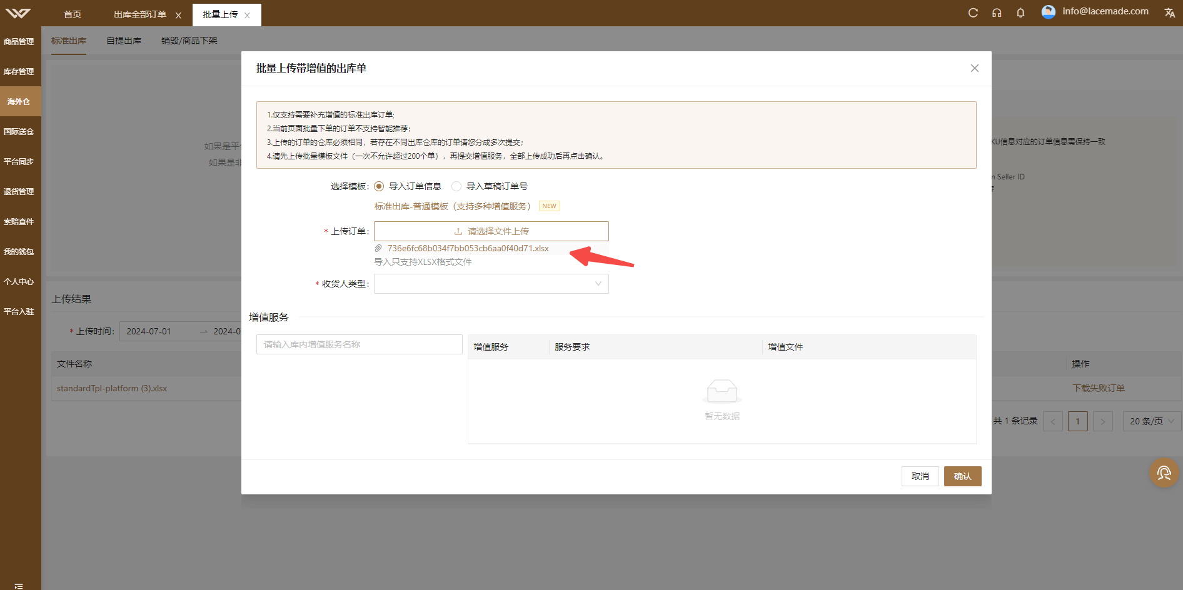Click the user avatar icon

coord(1049,12)
